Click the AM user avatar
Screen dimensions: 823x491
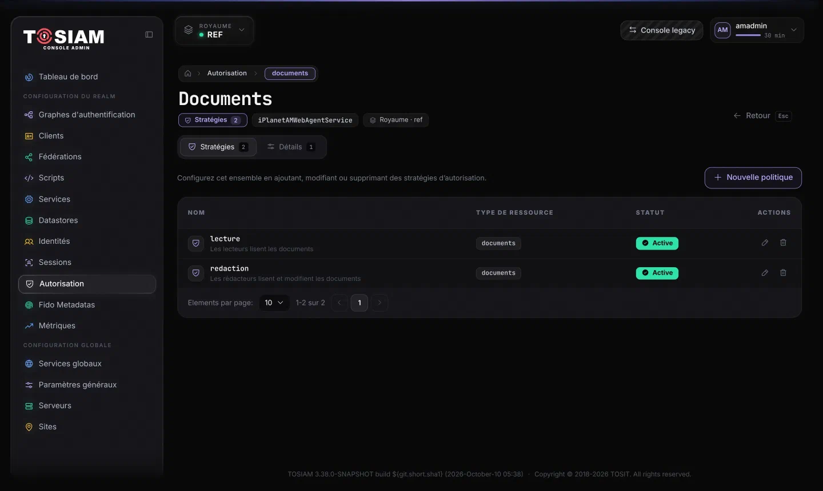click(723, 30)
